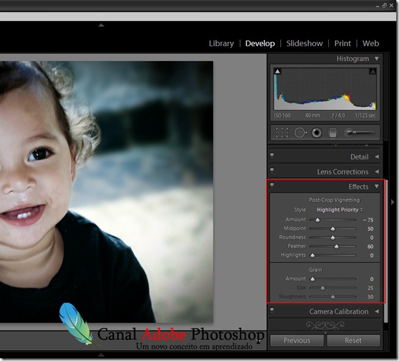Collapse right panel using side arrow
Viewport: 399px width, 361px height.
click(x=392, y=202)
